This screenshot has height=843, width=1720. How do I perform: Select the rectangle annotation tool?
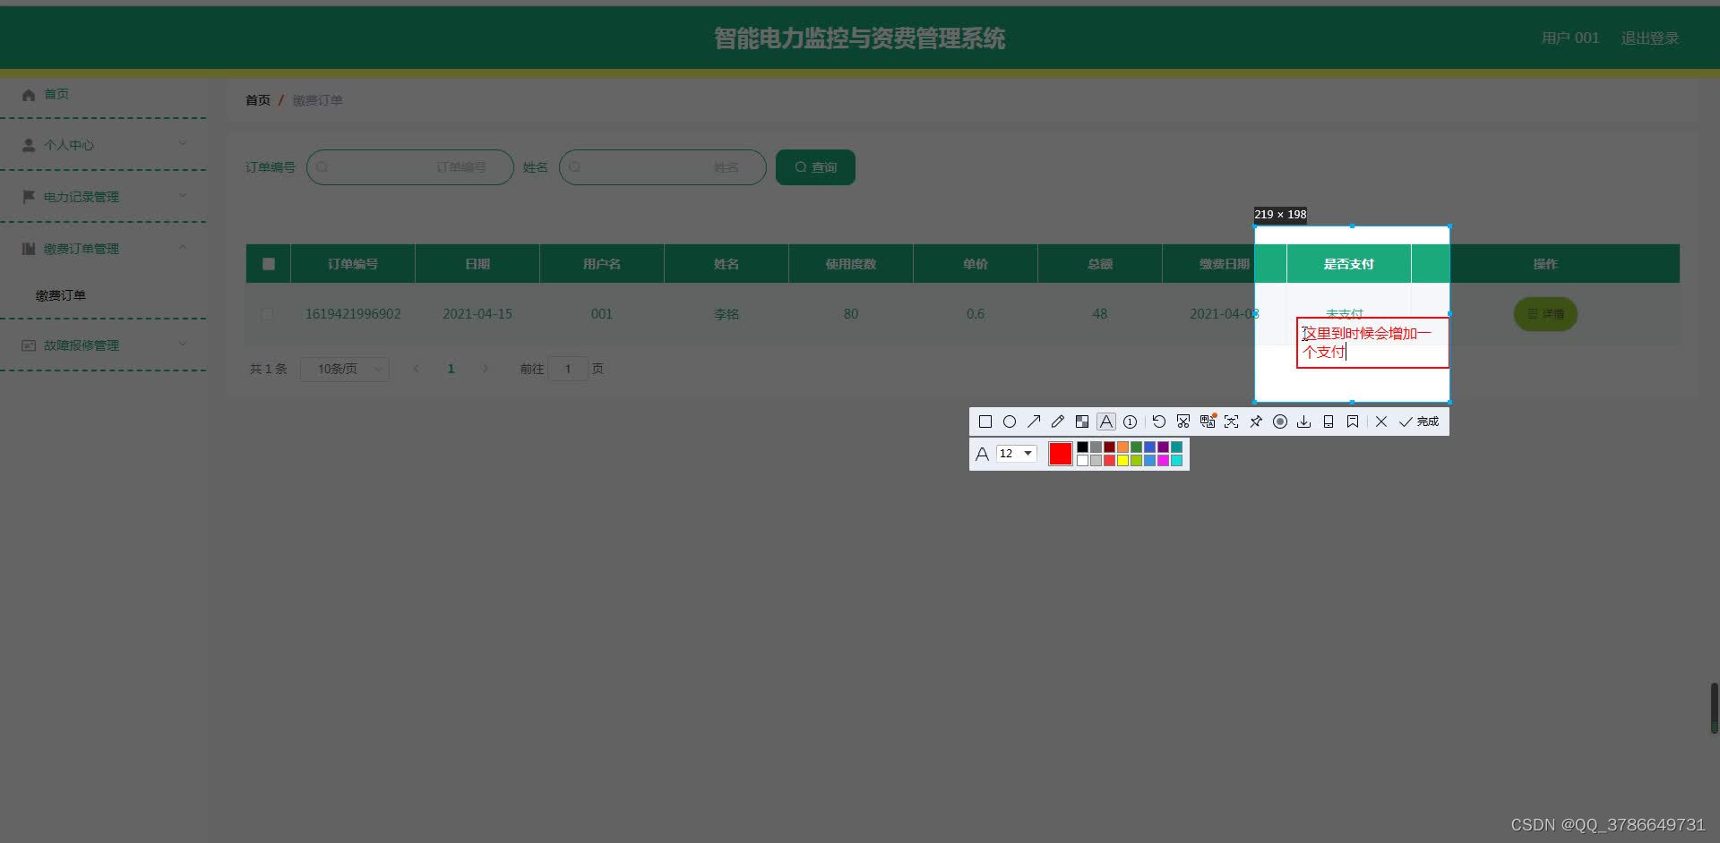coord(985,421)
